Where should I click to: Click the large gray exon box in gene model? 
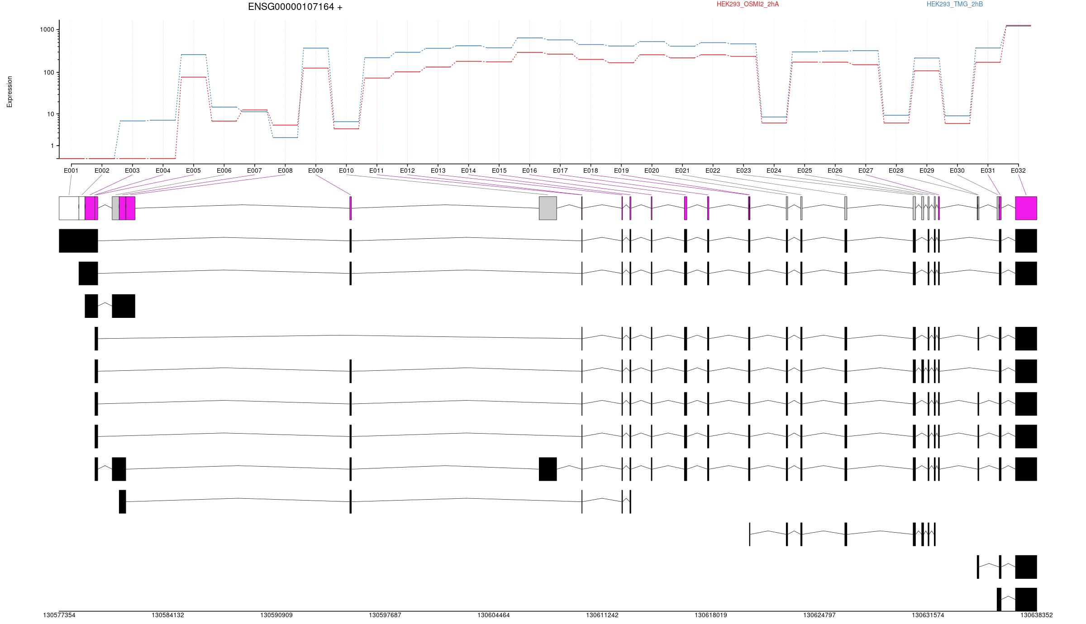tap(548, 208)
